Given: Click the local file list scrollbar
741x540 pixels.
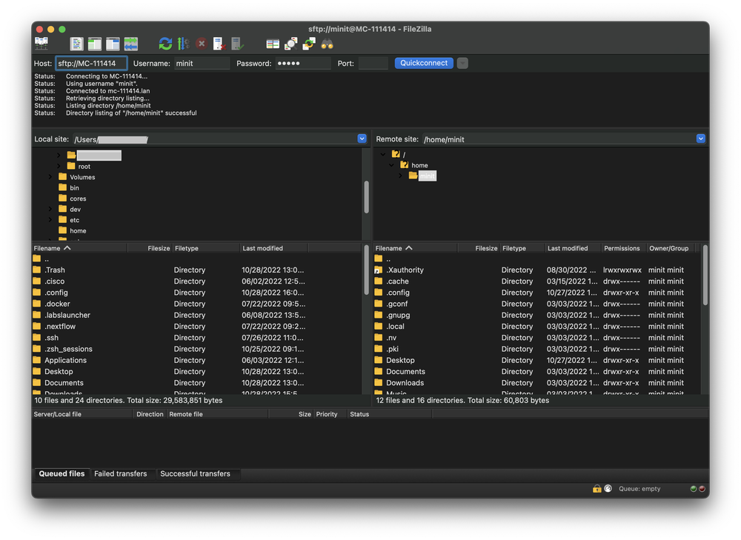Looking at the screenshot, I should 366,270.
